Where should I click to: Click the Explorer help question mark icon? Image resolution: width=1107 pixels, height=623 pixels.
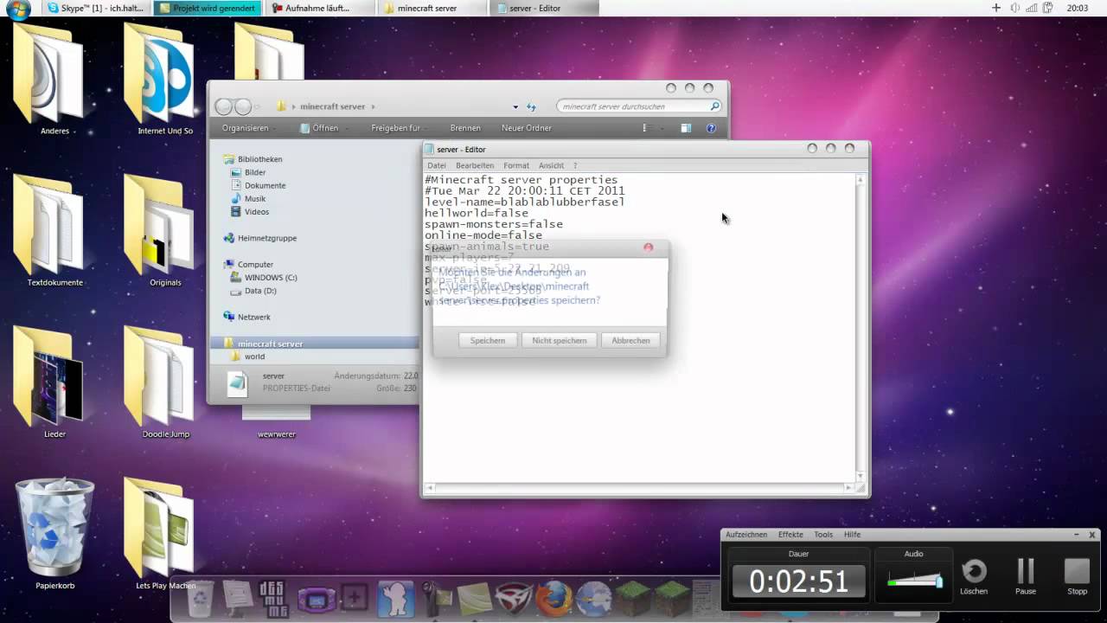(x=711, y=128)
